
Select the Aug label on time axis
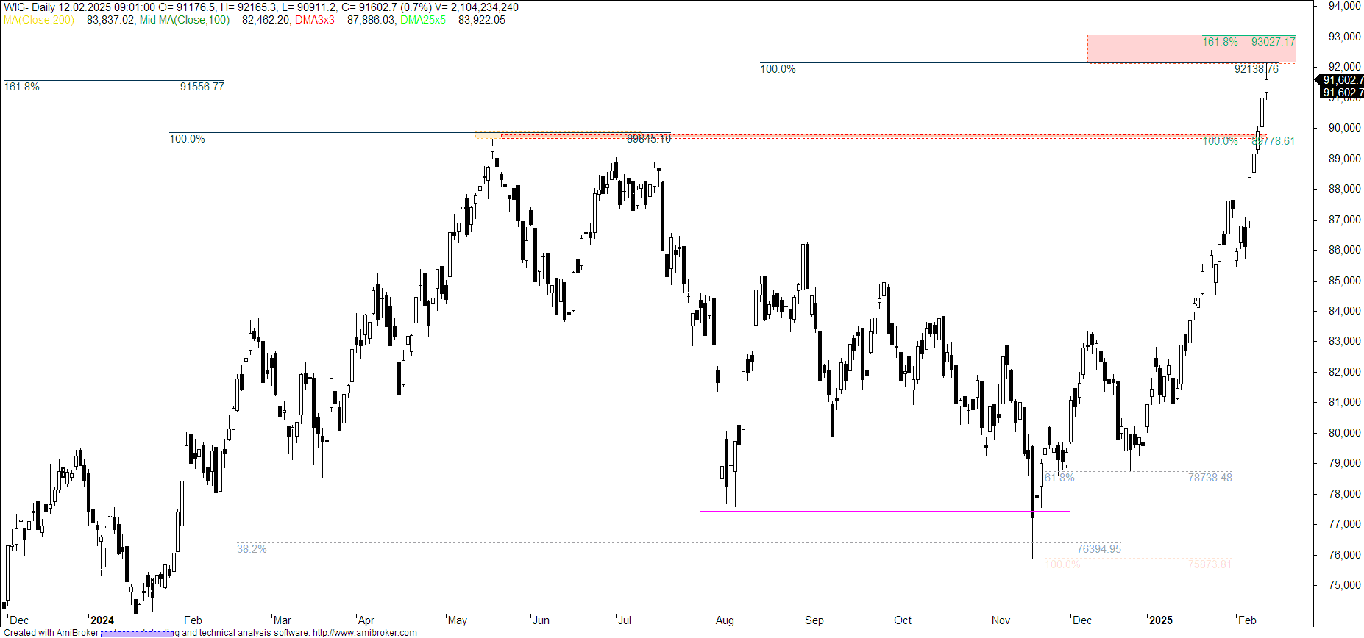point(725,620)
